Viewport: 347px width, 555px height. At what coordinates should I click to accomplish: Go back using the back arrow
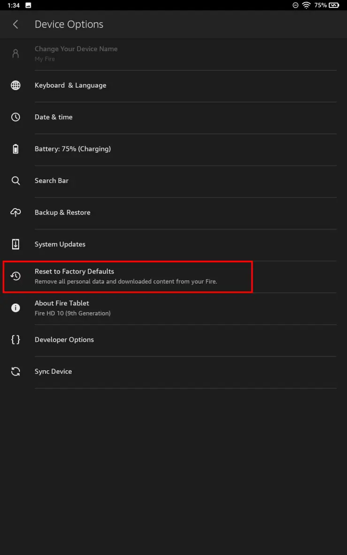(x=15, y=24)
